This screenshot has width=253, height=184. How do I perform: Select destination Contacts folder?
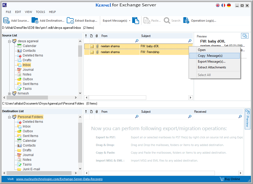click(x=29, y=145)
